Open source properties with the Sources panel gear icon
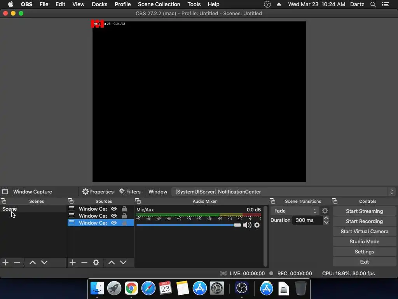The image size is (398, 299). pyautogui.click(x=96, y=262)
